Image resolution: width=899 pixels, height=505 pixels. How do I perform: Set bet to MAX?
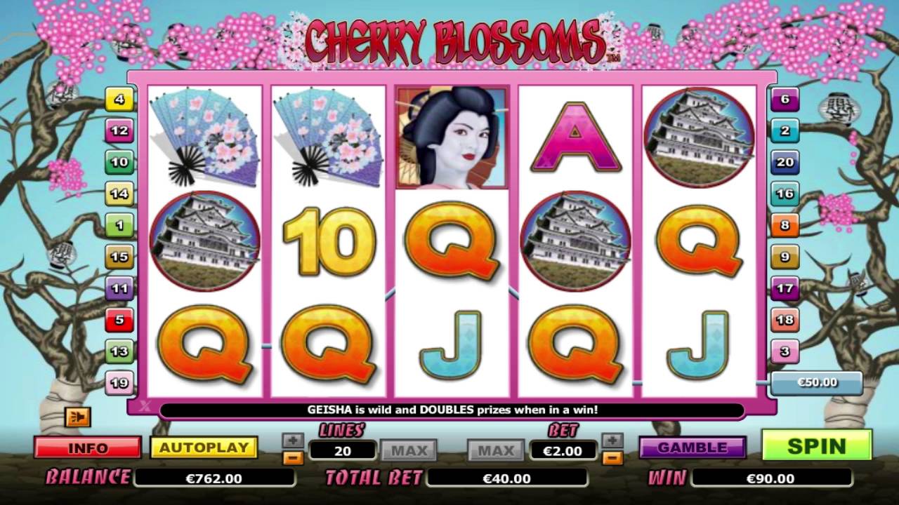click(496, 450)
